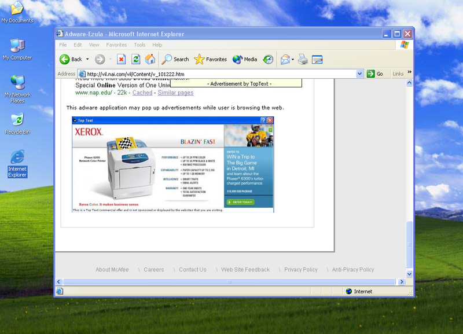Open the Similar pages link

pyautogui.click(x=175, y=93)
